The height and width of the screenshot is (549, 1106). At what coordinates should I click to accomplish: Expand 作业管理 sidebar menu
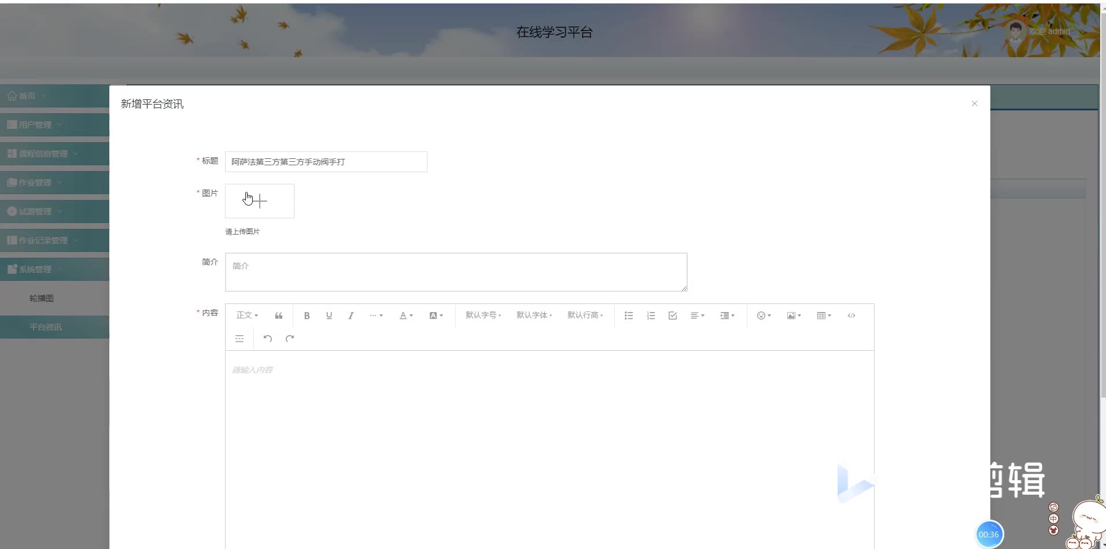(54, 183)
